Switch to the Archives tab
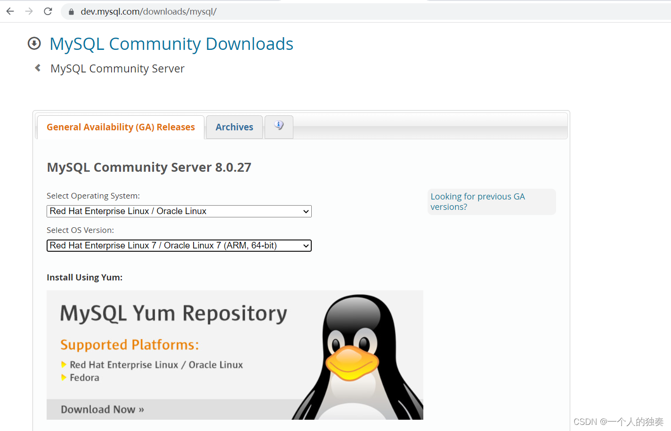 (x=234, y=127)
